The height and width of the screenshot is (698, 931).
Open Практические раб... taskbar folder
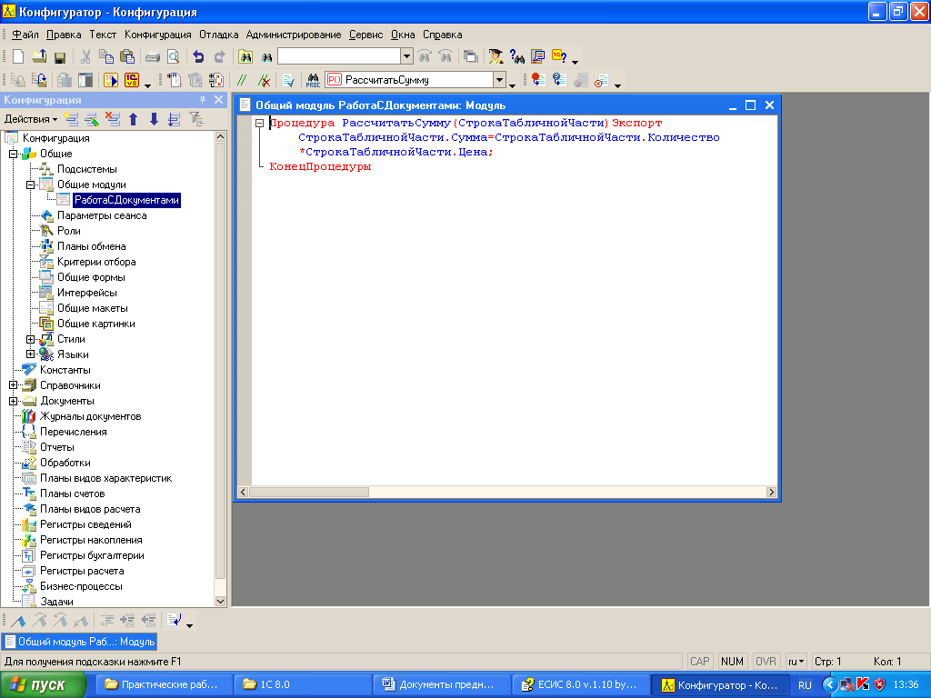click(163, 685)
